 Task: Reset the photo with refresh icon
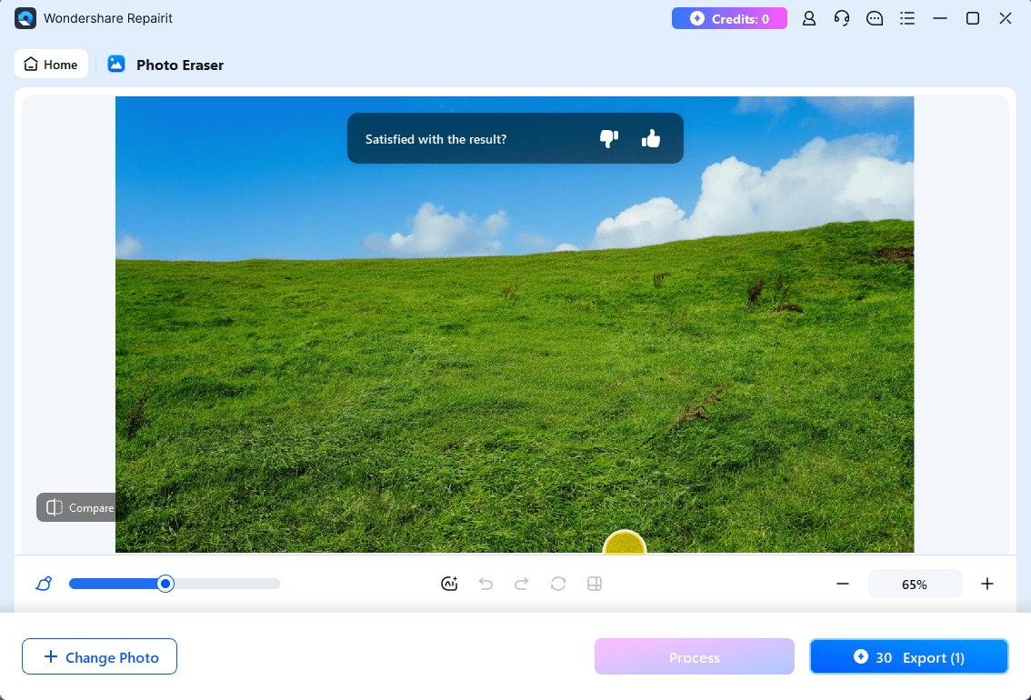point(558,584)
